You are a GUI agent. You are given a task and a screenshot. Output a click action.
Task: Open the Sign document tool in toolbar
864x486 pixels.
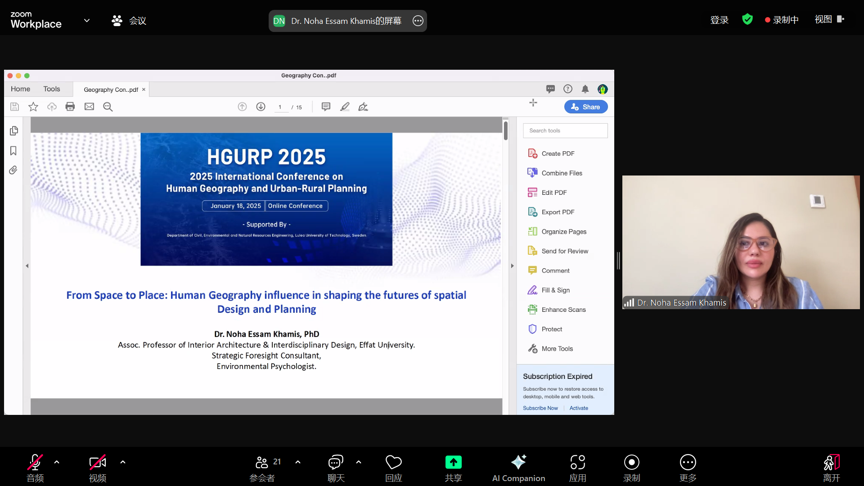(363, 107)
